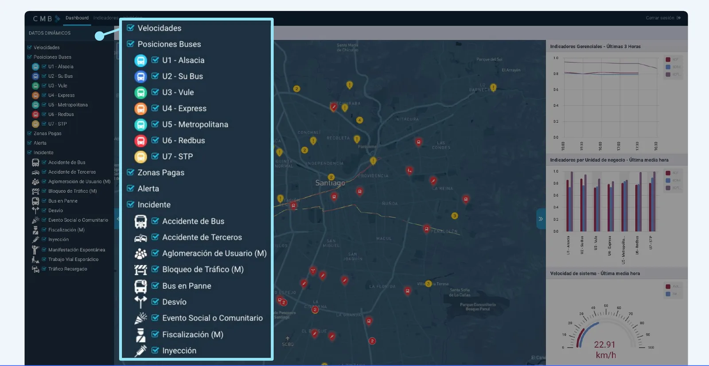Click the U6 - Redbus bus icon in left sidebar
The image size is (709, 366).
35,114
